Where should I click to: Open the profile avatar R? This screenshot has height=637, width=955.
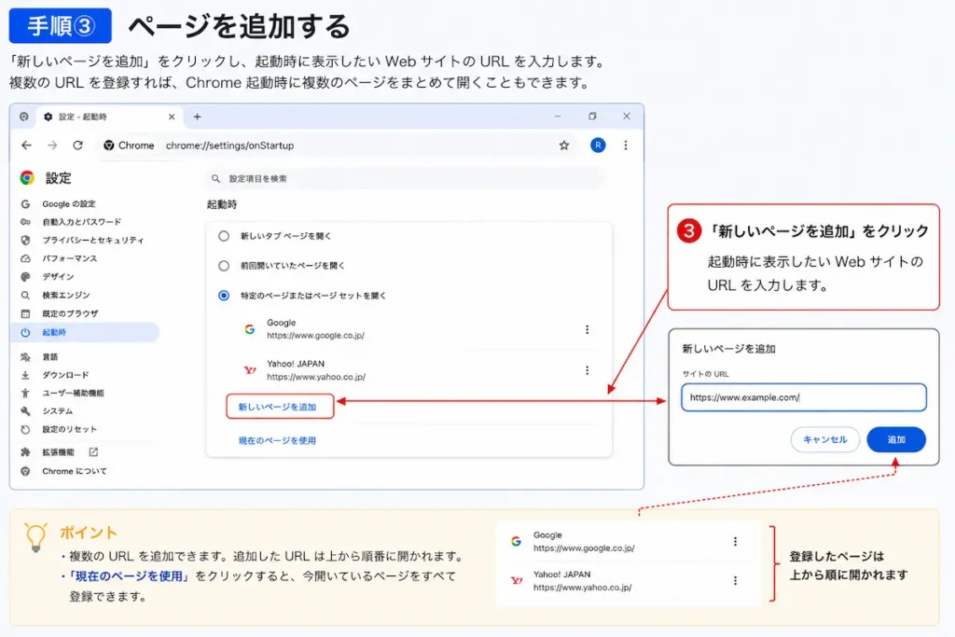[598, 145]
